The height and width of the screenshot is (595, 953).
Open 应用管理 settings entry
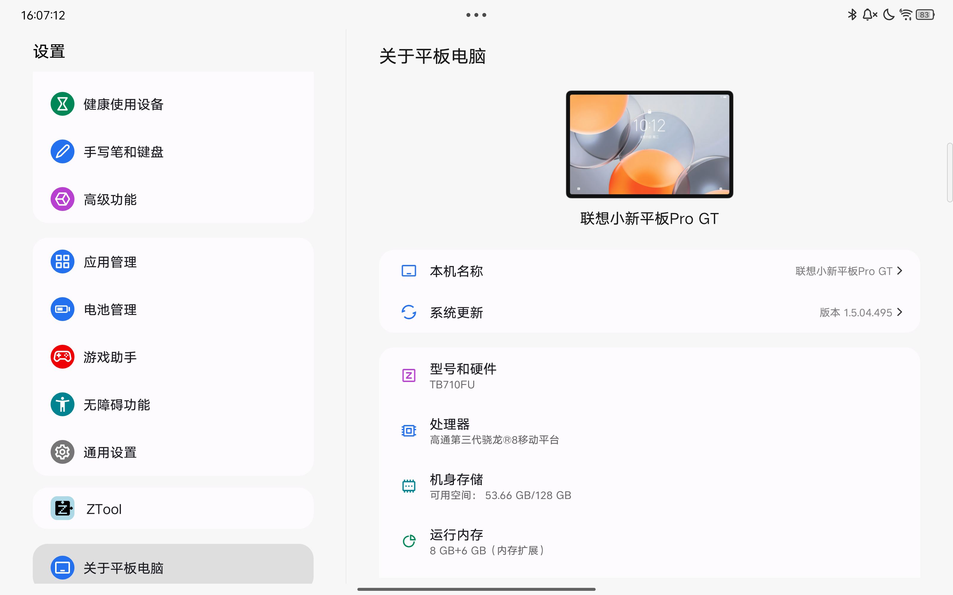point(173,262)
